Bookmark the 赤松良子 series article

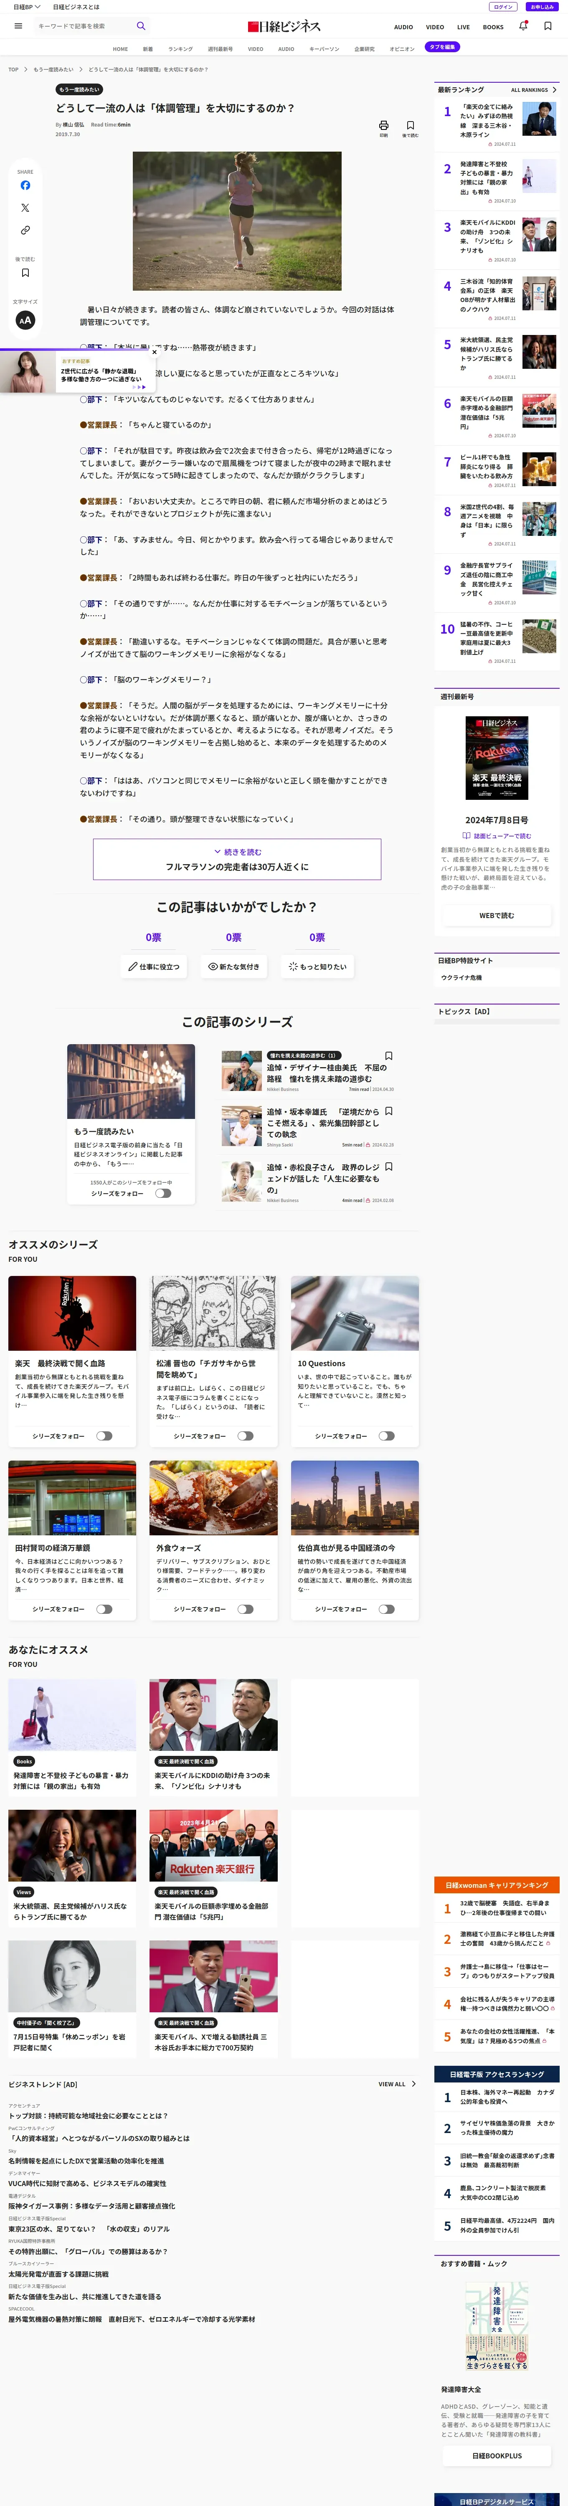pyautogui.click(x=389, y=1167)
